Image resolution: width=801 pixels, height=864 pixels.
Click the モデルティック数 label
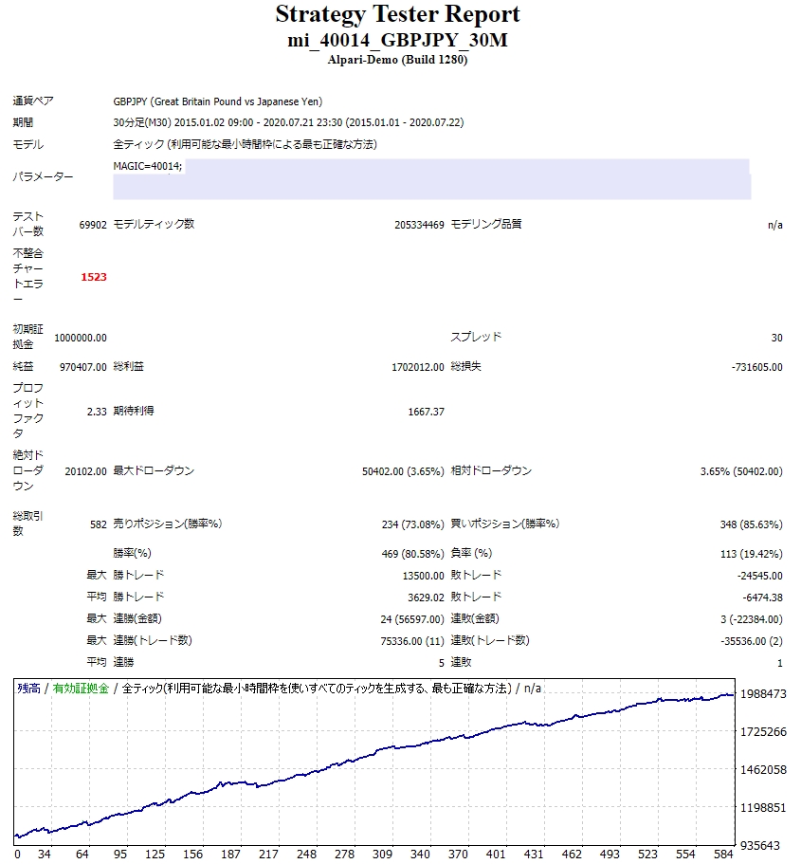click(154, 224)
